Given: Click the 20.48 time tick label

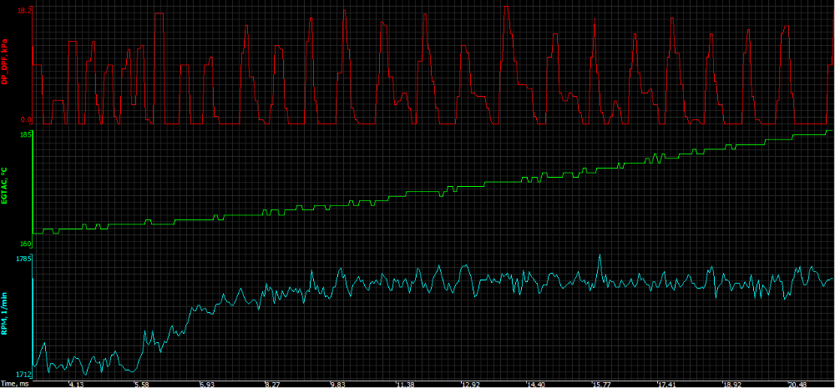Looking at the screenshot, I should 797,384.
